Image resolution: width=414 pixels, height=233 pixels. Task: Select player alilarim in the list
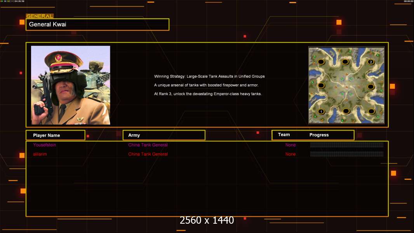(40, 154)
